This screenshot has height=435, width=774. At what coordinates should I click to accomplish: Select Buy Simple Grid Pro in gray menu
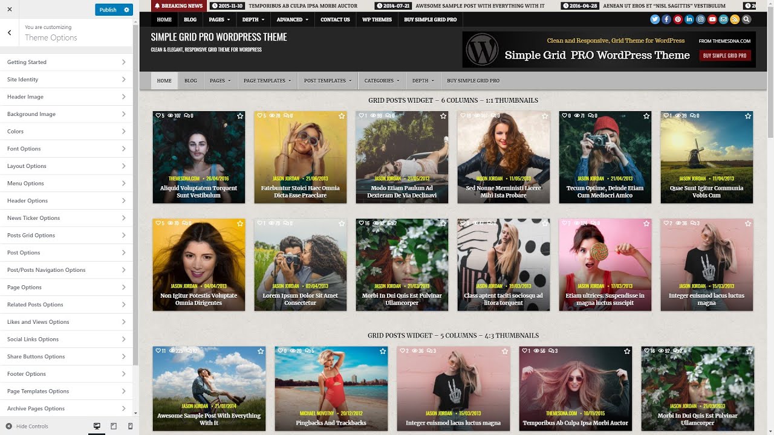pos(473,80)
